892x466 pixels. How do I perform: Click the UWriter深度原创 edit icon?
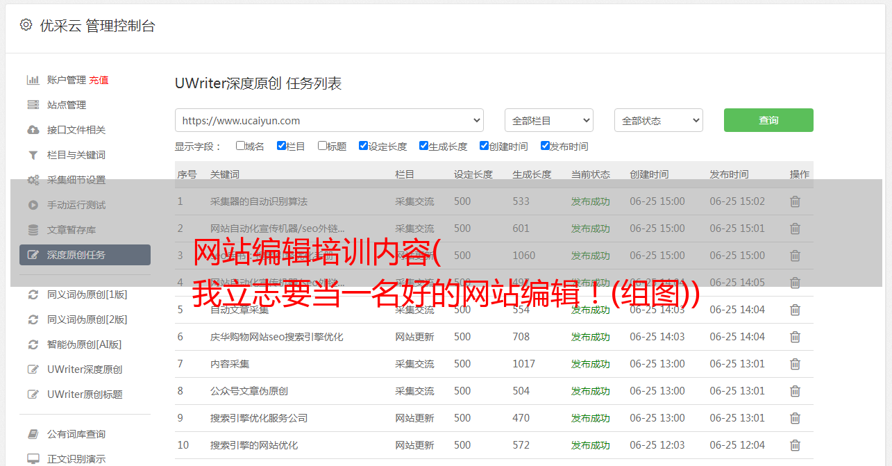click(33, 369)
